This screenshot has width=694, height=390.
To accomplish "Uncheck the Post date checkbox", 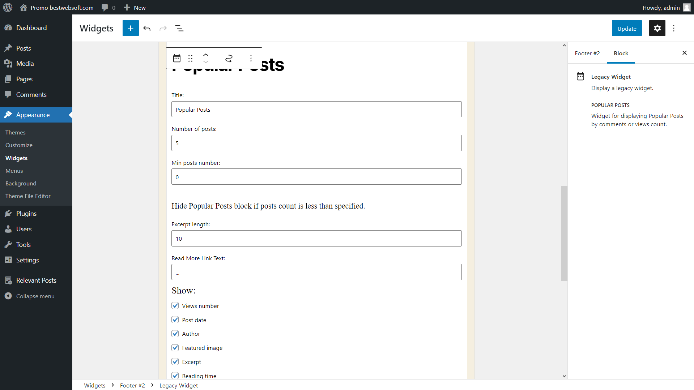I will [x=175, y=320].
